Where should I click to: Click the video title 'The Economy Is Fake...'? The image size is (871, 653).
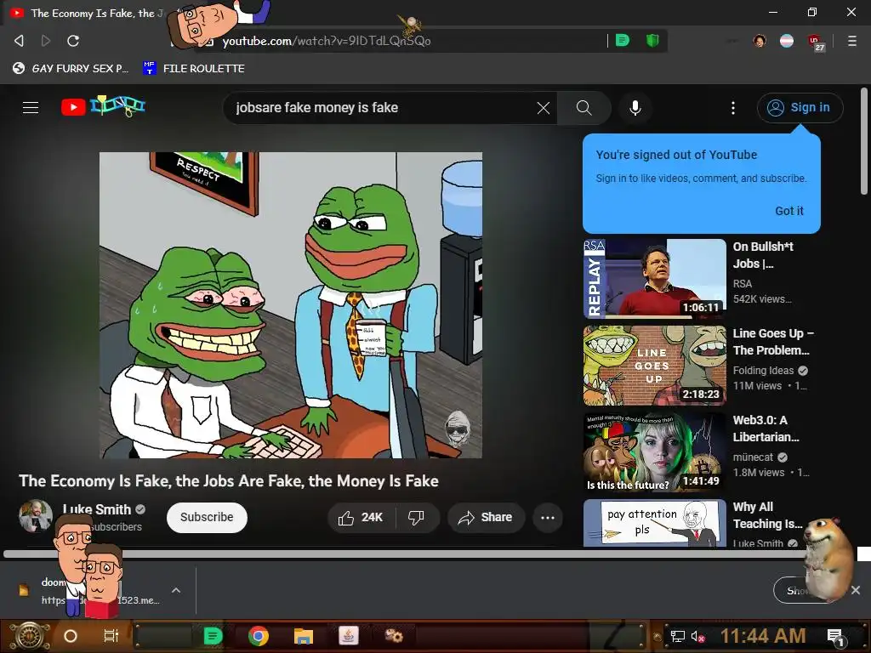point(229,481)
